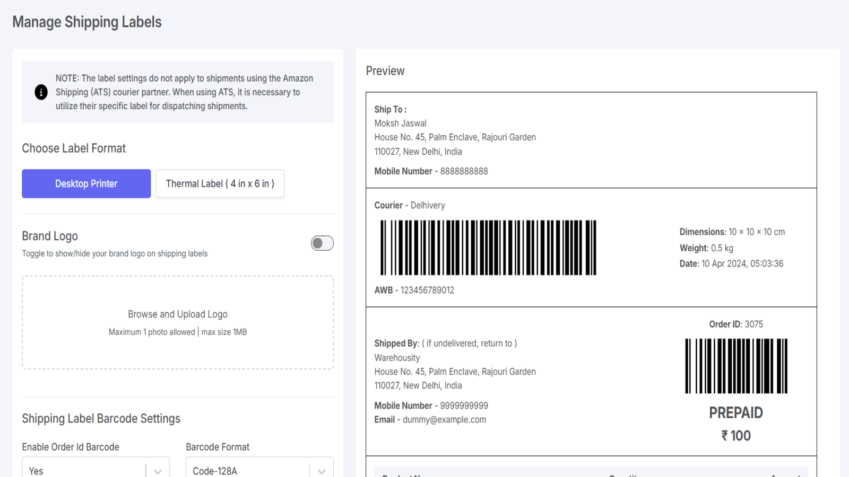Click the Ship To address block

[x=454, y=137]
